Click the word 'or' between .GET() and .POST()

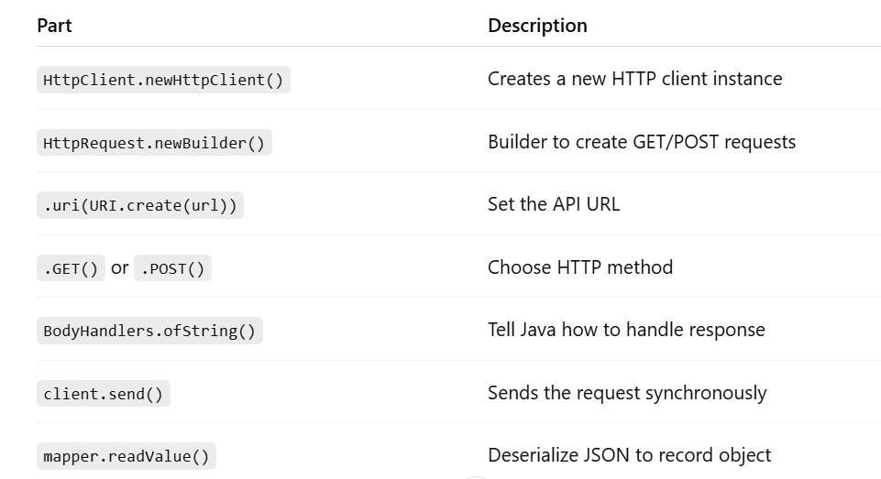click(119, 267)
